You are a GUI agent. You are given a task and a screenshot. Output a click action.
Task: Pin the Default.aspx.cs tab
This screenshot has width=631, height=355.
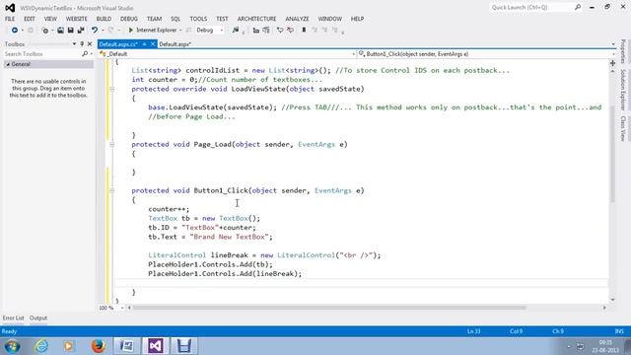[x=145, y=44]
